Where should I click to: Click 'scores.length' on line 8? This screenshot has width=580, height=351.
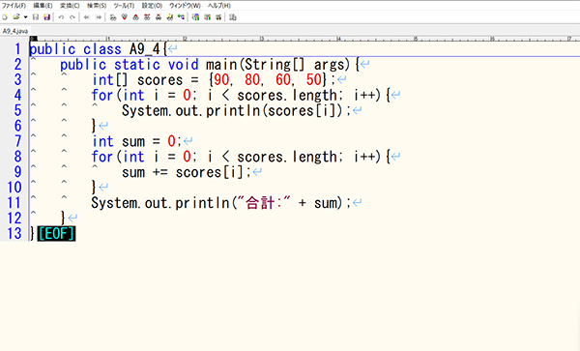pyautogui.click(x=287, y=158)
